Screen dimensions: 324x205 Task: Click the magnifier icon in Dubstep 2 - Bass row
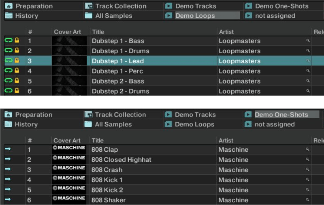point(308,81)
